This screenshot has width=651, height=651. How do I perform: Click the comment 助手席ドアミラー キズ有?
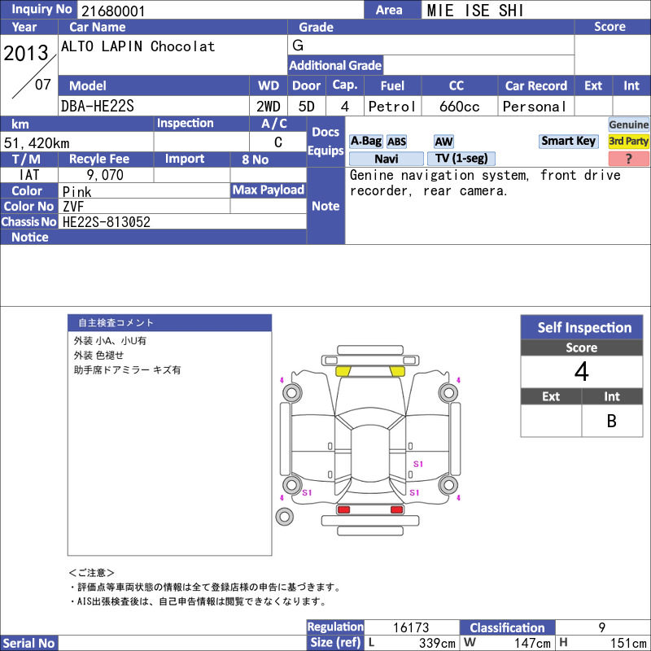point(128,370)
